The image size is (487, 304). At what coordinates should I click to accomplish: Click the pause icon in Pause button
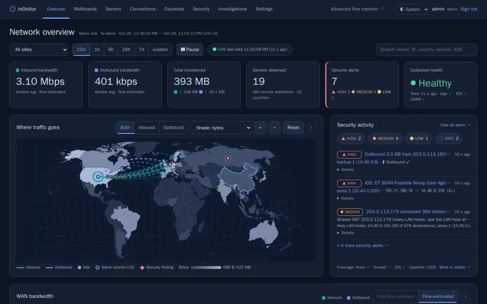tap(183, 49)
